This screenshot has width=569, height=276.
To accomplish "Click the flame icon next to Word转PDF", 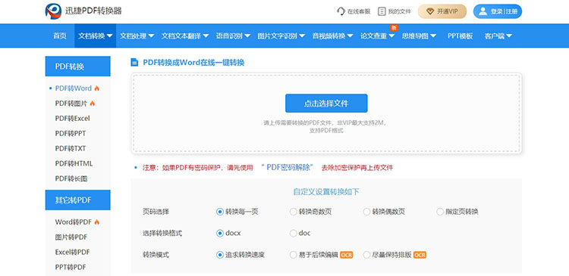I will [x=96, y=222].
